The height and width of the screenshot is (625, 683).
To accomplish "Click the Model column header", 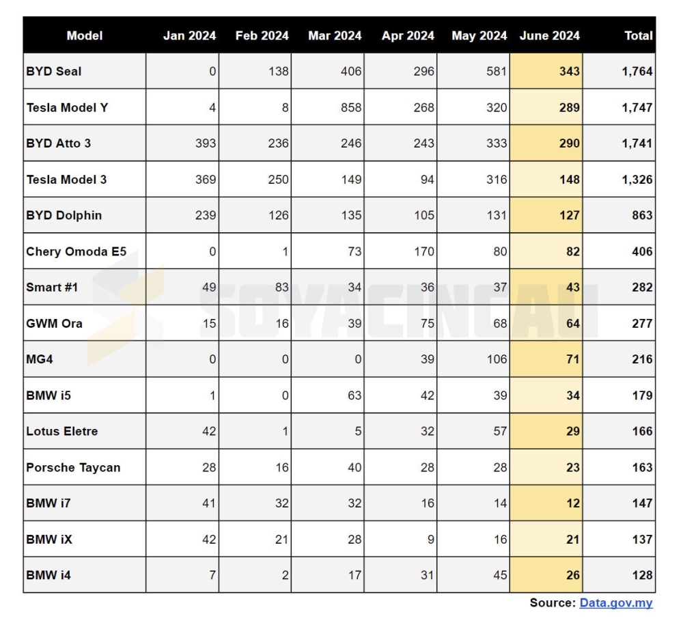I will [85, 36].
